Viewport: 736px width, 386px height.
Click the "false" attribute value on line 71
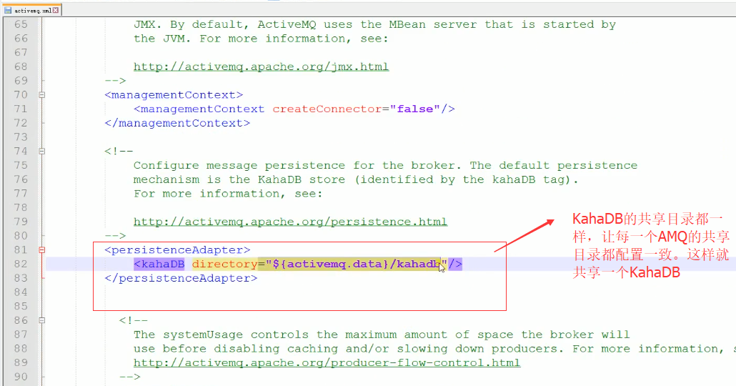[x=415, y=109]
